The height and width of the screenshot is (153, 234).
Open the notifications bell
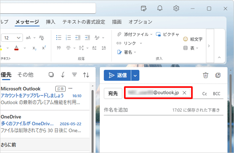click(160, 8)
